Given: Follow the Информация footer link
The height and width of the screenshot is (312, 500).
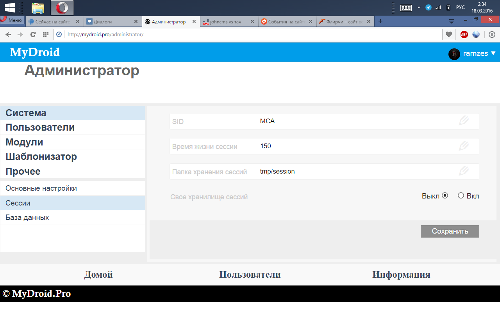Looking at the screenshot, I should [x=401, y=275].
